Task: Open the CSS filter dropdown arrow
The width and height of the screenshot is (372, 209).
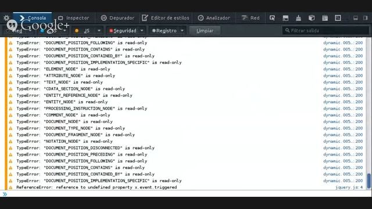Action: (x=65, y=31)
